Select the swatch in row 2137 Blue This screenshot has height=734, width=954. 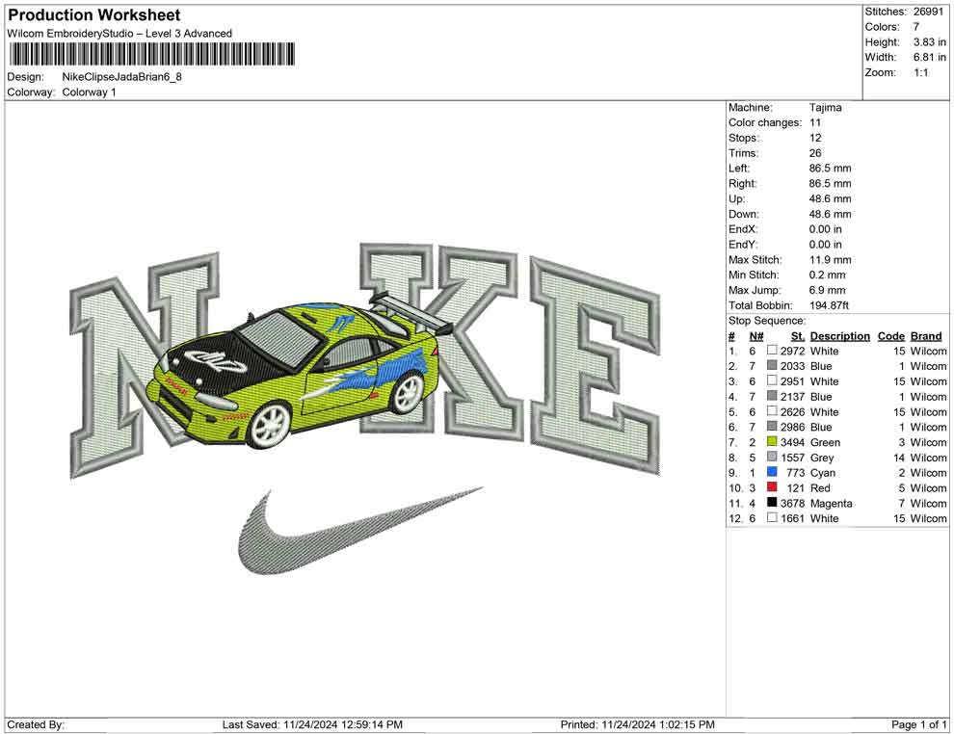click(x=772, y=396)
